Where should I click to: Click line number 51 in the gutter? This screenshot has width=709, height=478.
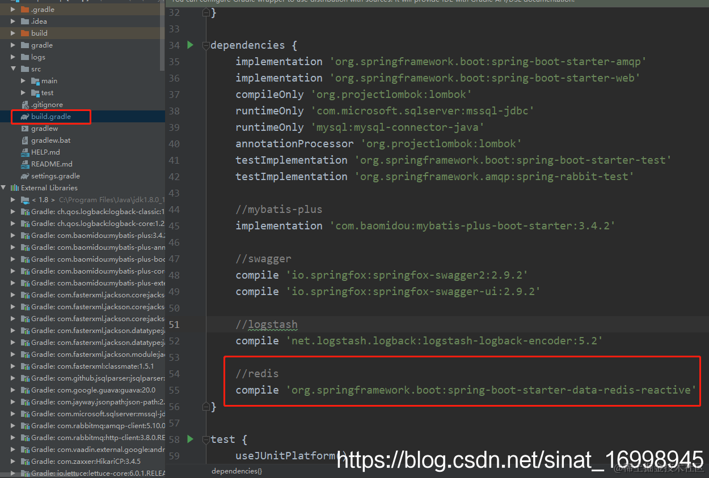coord(174,324)
